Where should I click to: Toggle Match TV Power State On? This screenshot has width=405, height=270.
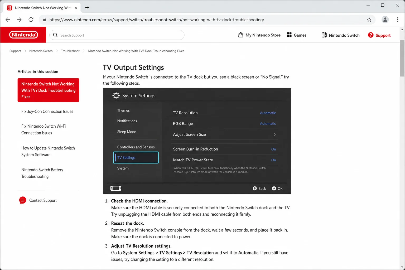(273, 160)
